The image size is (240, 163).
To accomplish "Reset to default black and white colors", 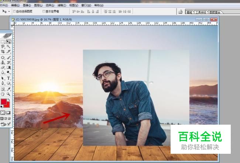I will click(1, 107).
